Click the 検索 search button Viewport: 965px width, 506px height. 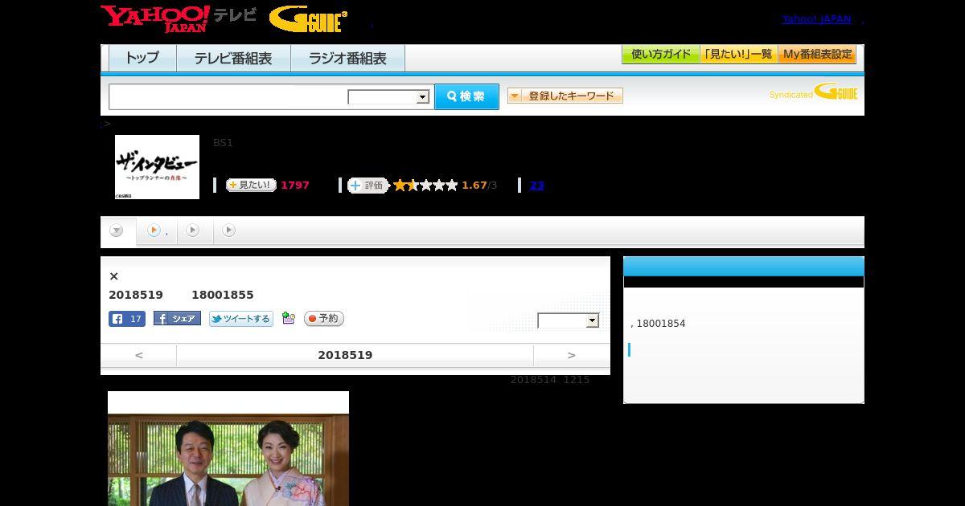(x=466, y=96)
